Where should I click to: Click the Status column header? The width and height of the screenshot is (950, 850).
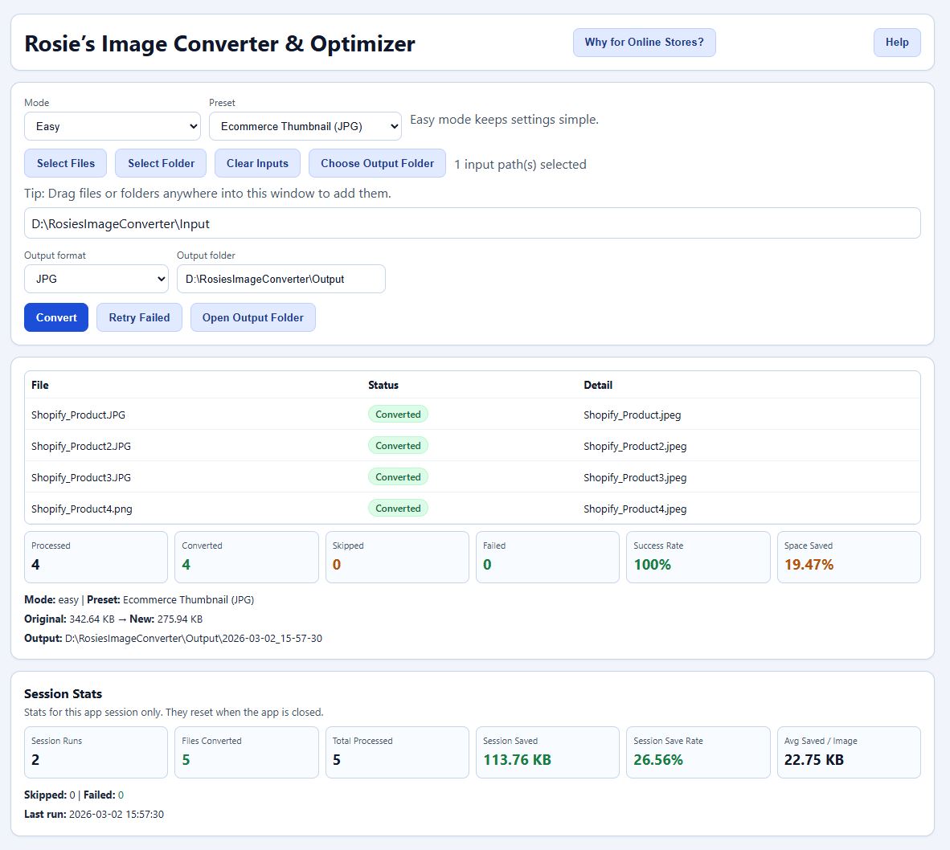click(383, 385)
